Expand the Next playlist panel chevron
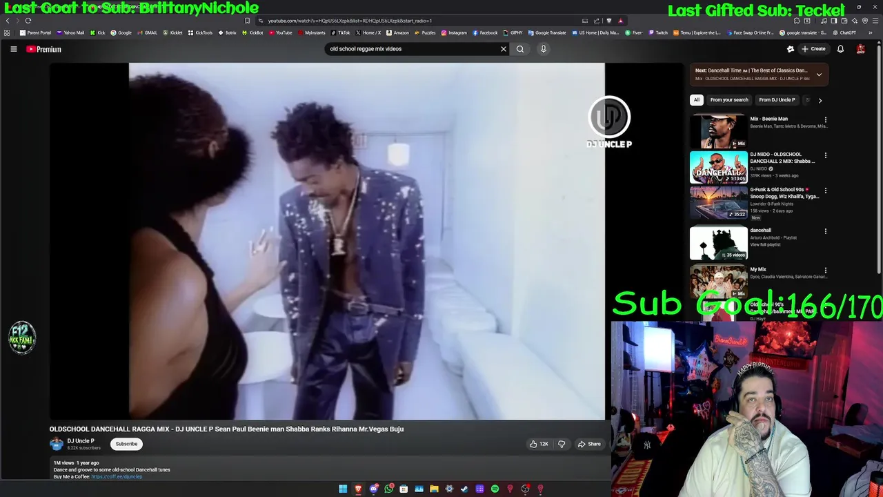883x497 pixels. pos(819,75)
